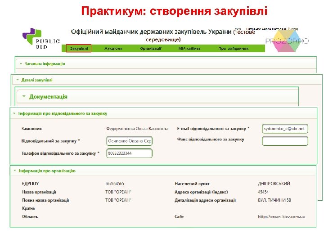Open the Закупівлі menu tab

pos(79,48)
